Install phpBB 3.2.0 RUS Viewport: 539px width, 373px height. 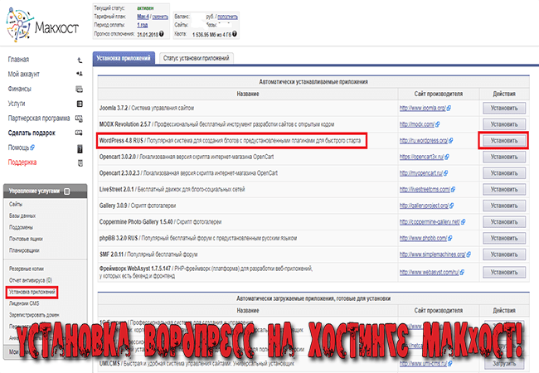(504, 238)
